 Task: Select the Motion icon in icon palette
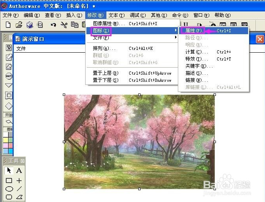pos(9,57)
